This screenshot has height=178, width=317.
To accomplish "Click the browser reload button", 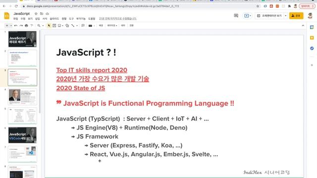I will [16, 6].
